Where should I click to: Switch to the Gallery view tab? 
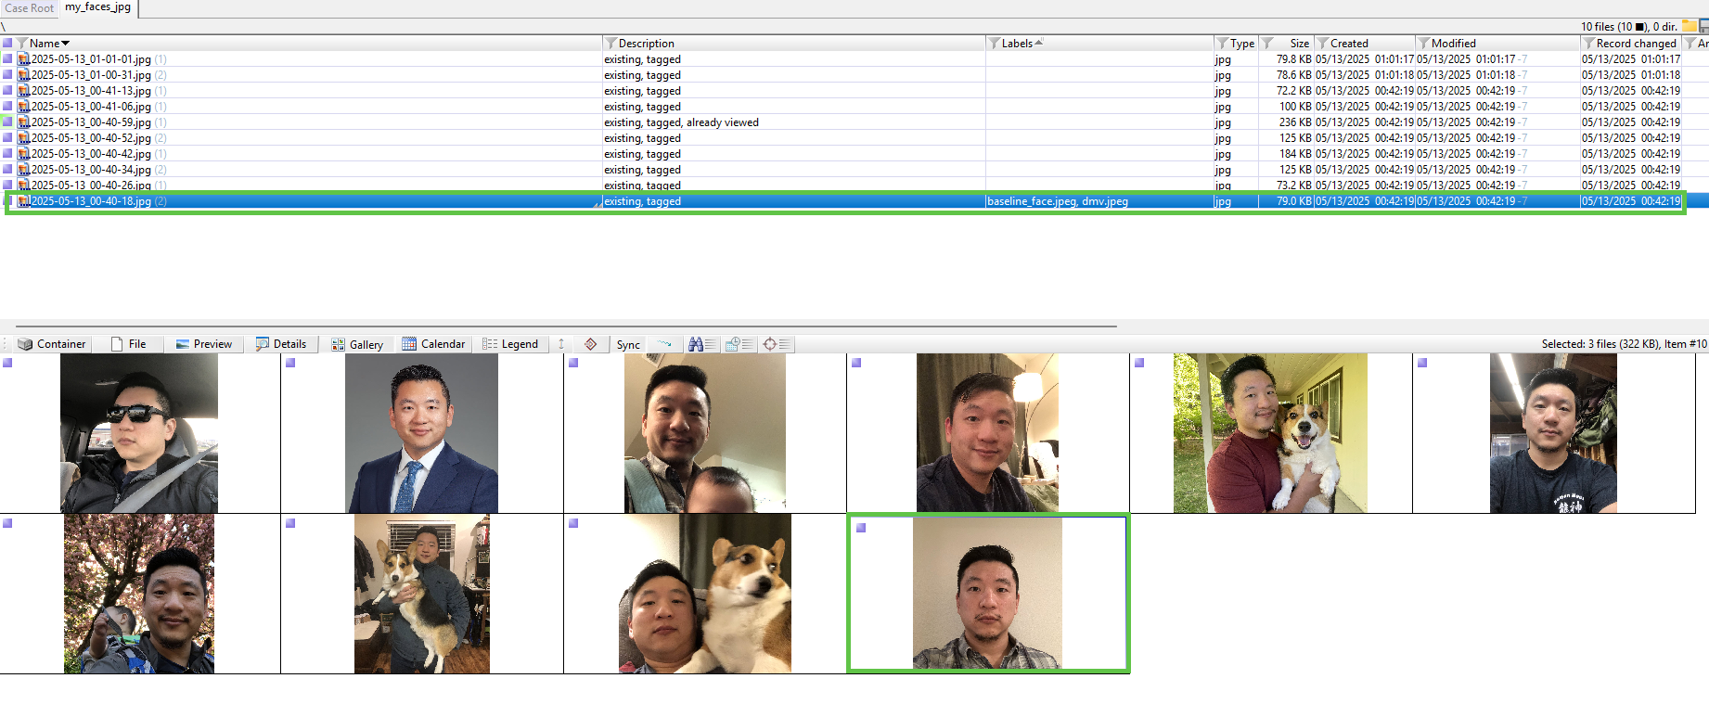pyautogui.click(x=356, y=344)
